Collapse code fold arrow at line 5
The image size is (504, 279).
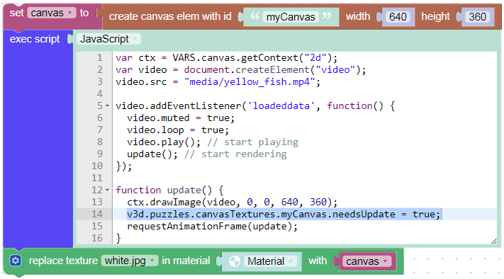[x=107, y=106]
